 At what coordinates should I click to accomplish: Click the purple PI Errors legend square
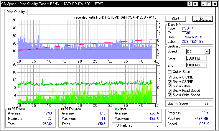click(9, 109)
